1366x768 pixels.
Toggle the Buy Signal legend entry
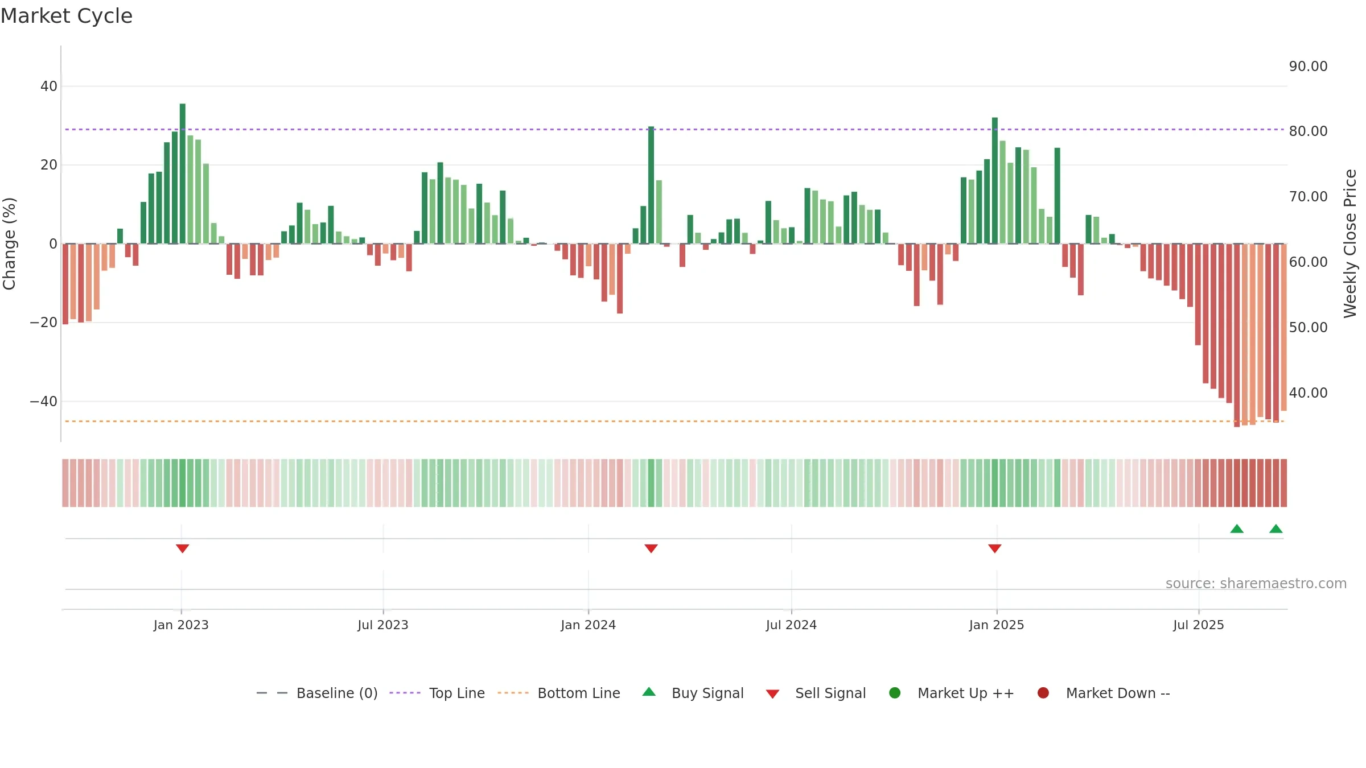tap(693, 693)
